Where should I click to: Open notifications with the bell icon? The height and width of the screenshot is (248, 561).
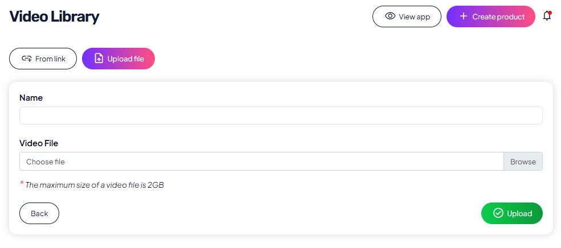tap(547, 16)
